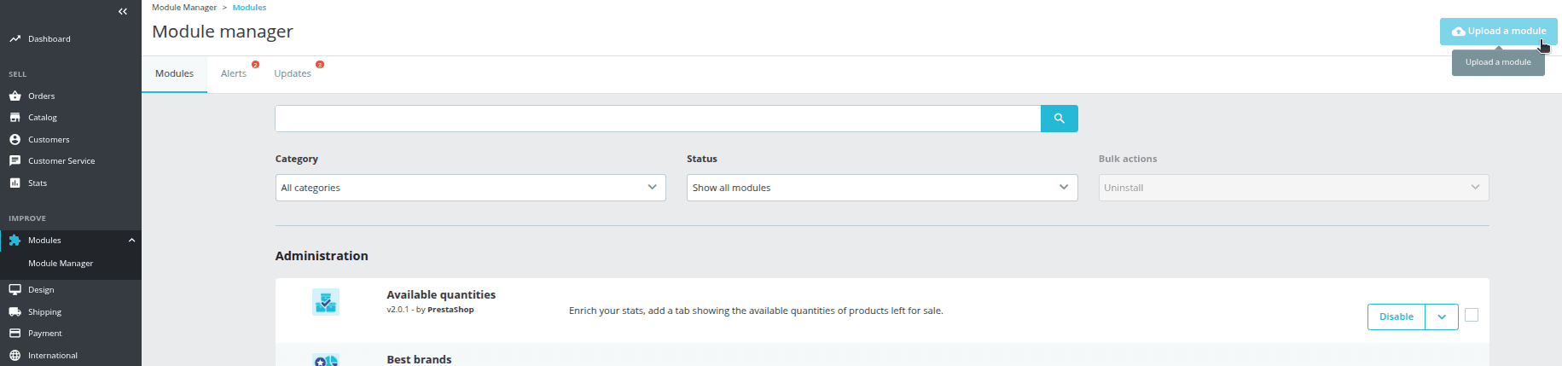Image resolution: width=1562 pixels, height=366 pixels.
Task: Tick the Available quantities module checkbox
Action: tap(1472, 315)
